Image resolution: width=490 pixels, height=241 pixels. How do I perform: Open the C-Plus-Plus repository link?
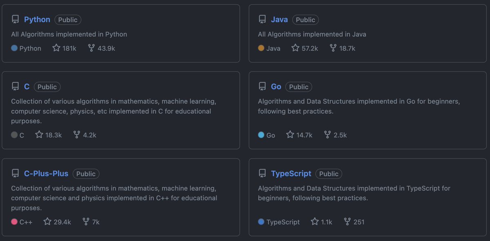tap(46, 174)
